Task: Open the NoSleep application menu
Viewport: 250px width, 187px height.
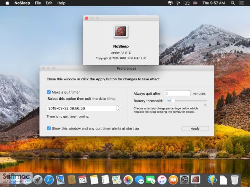Action: [22, 3]
